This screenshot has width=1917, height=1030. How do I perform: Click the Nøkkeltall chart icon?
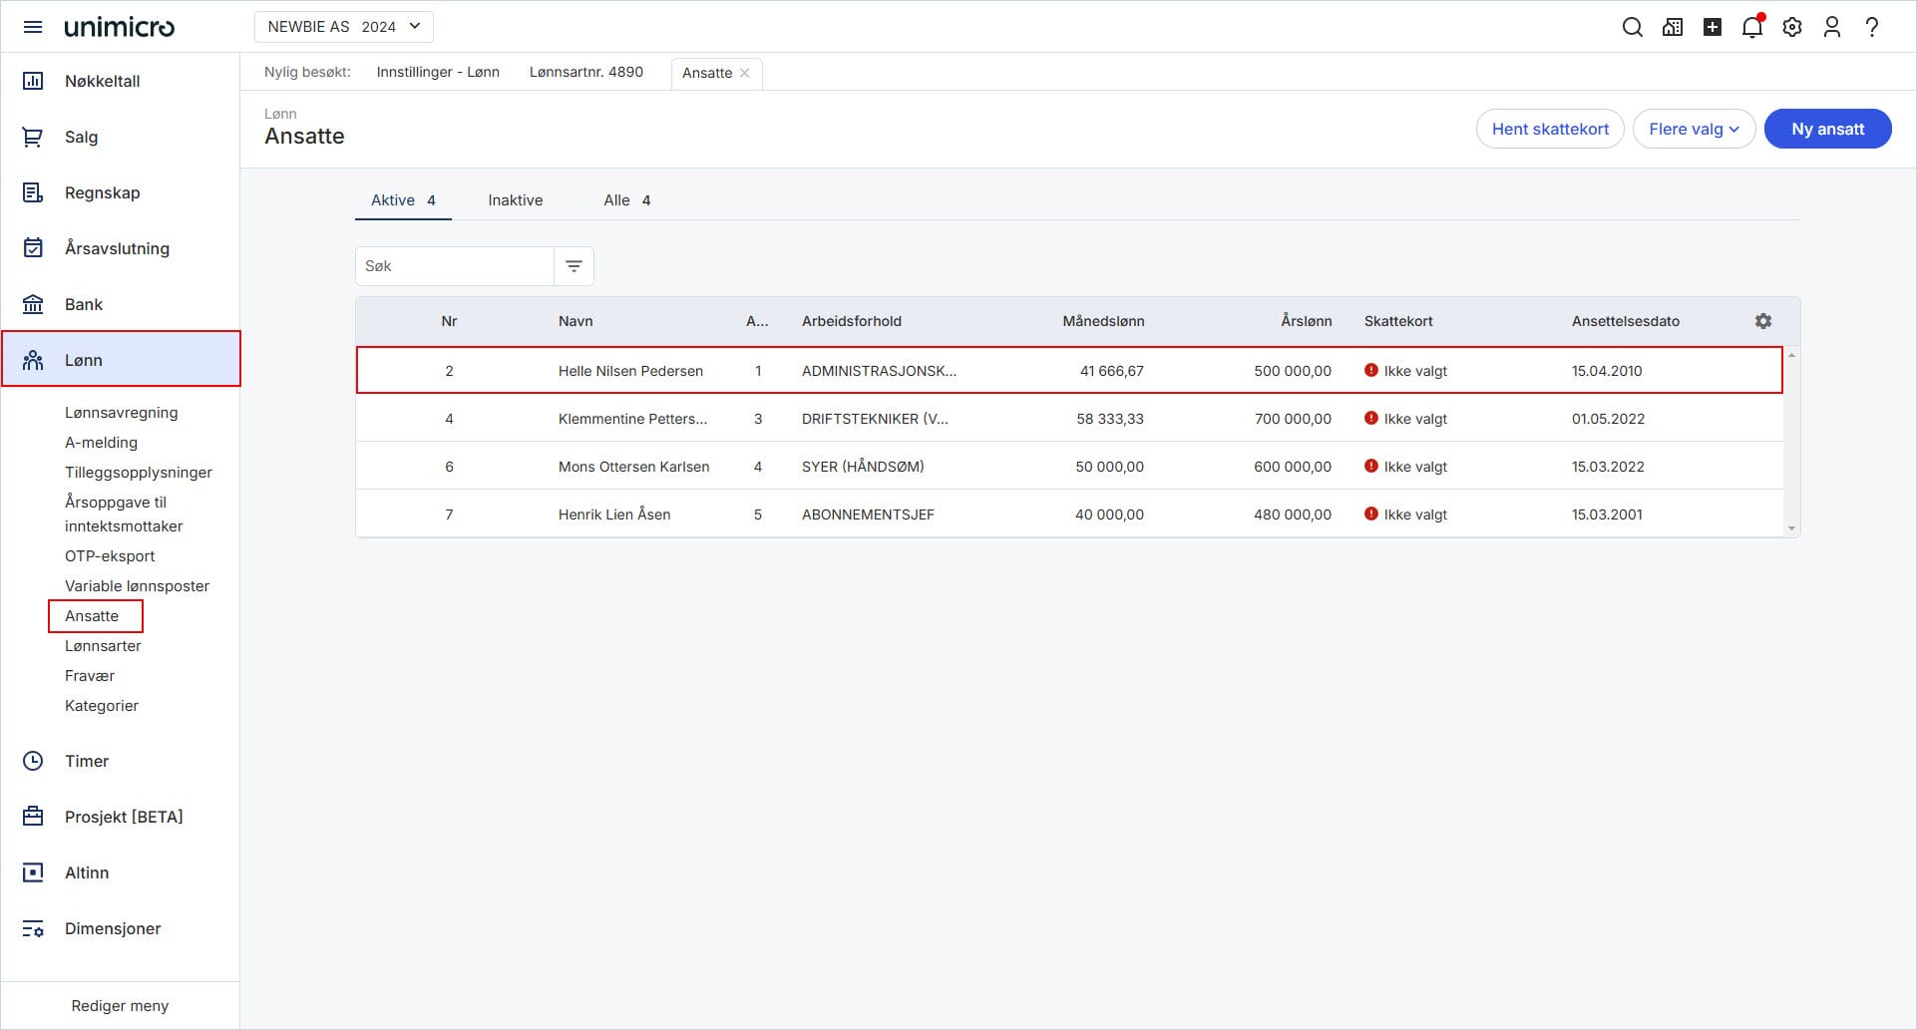pos(33,81)
